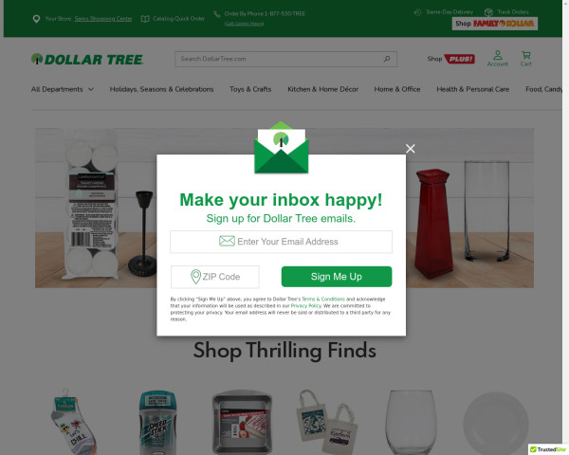The width and height of the screenshot is (569, 455).
Task: Click the Shop Family Dollar button
Action: (495, 24)
